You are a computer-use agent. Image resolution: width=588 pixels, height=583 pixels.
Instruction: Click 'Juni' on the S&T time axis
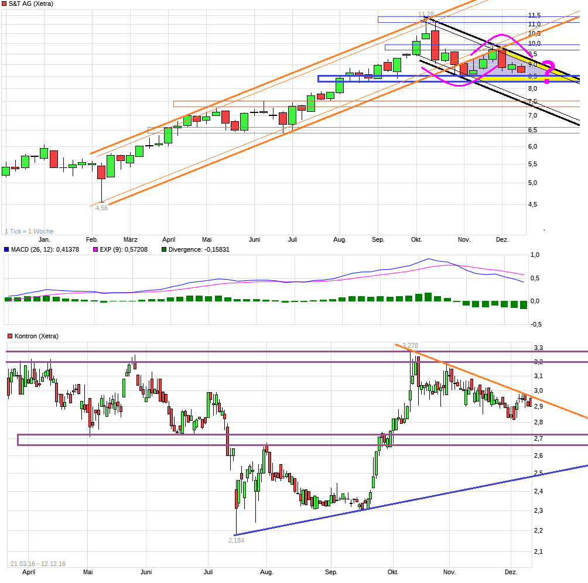pos(254,239)
